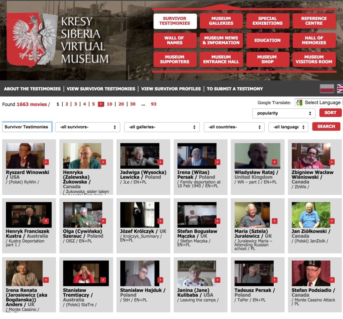Jump to results page 93

[x=154, y=104]
